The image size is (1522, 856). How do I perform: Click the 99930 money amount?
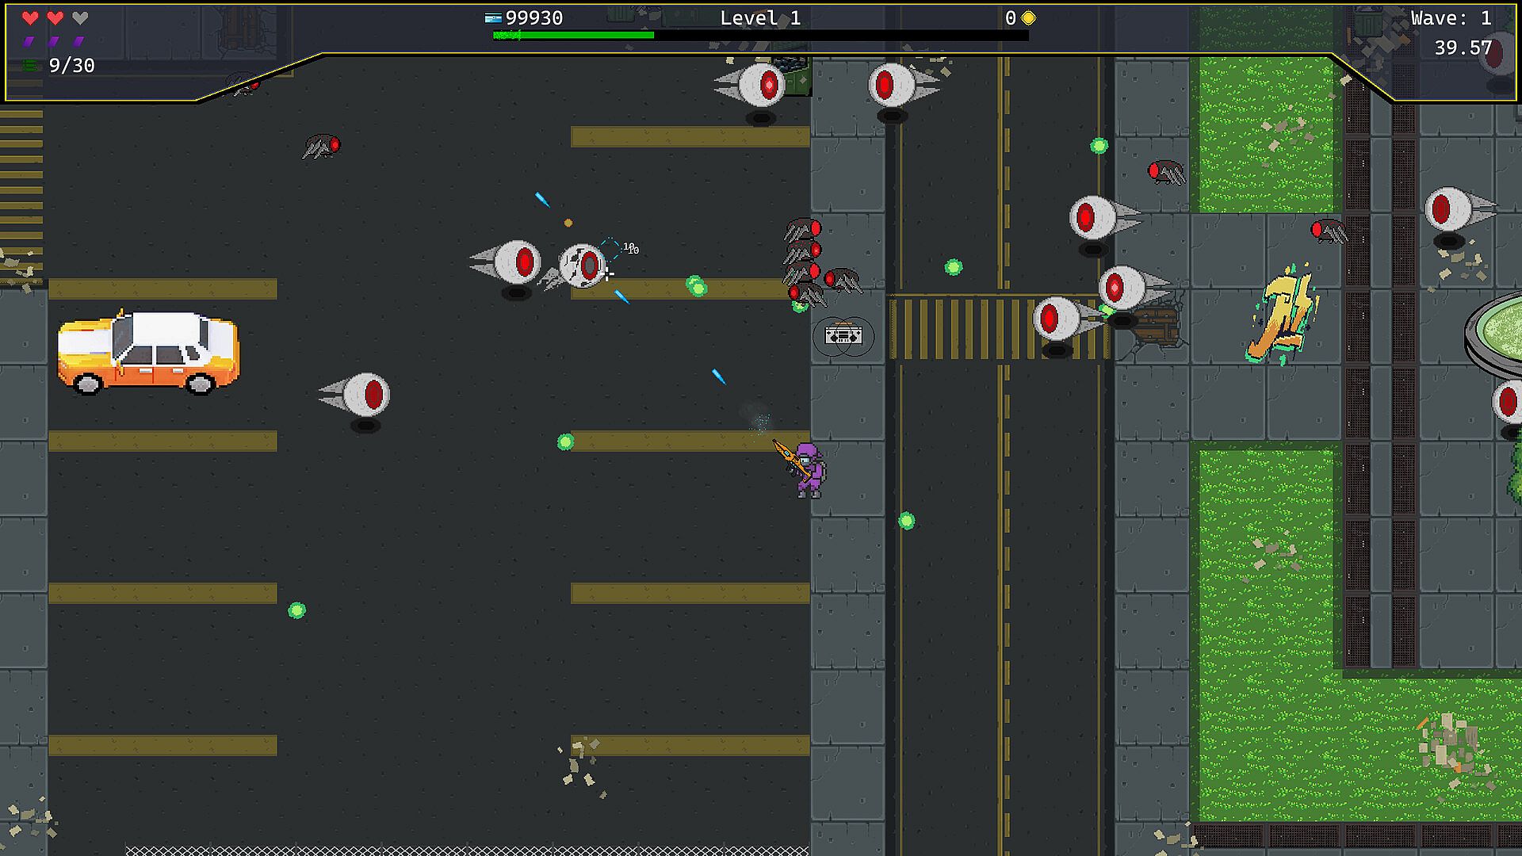pos(533,18)
